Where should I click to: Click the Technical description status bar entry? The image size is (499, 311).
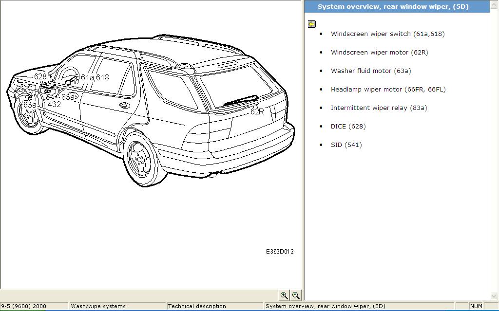215,306
